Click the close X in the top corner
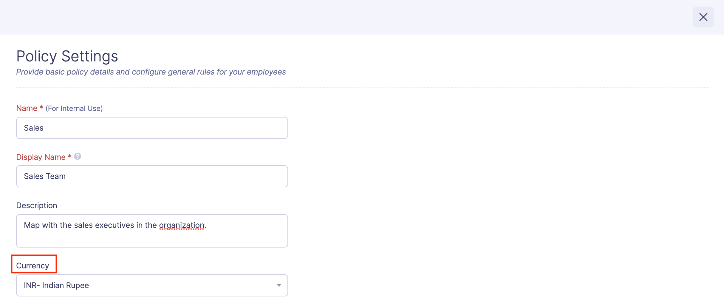The image size is (724, 303). 703,17
